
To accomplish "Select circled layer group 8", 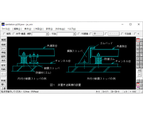I will click(x=141, y=81).
